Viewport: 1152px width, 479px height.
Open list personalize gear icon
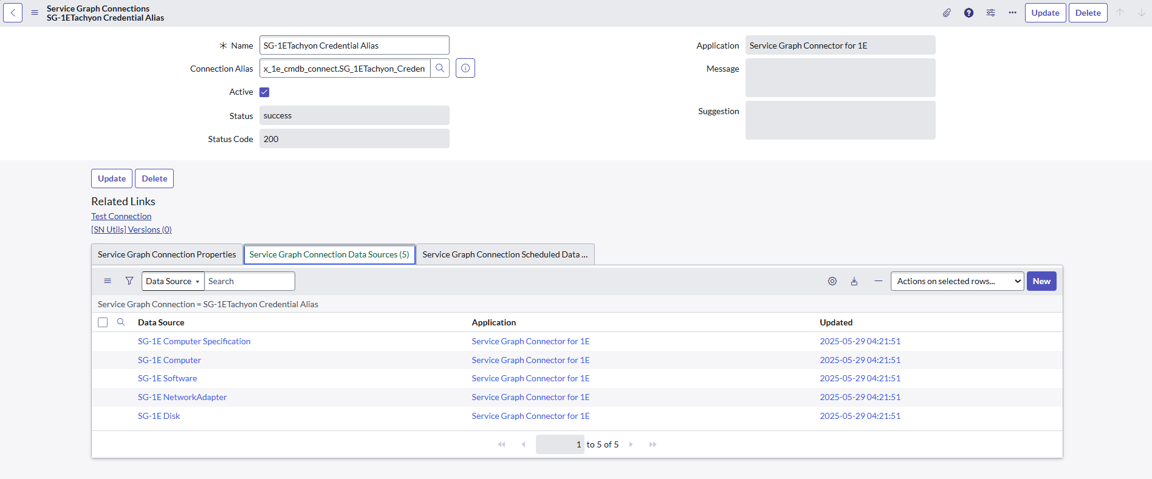point(832,281)
